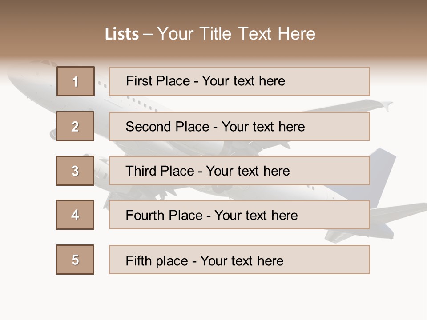427x320 pixels.
Task: Click the Second Place text bar
Action: click(239, 126)
